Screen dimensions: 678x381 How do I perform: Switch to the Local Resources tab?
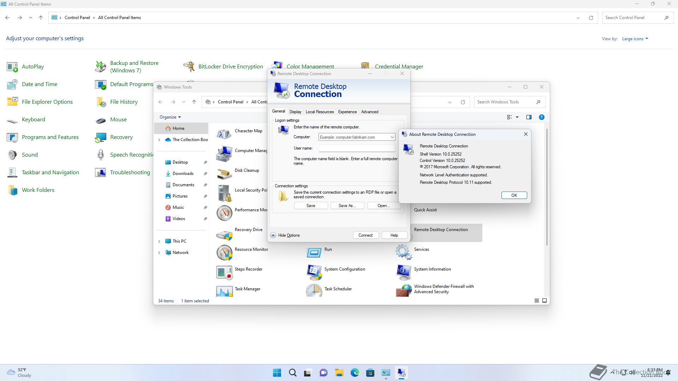point(320,112)
